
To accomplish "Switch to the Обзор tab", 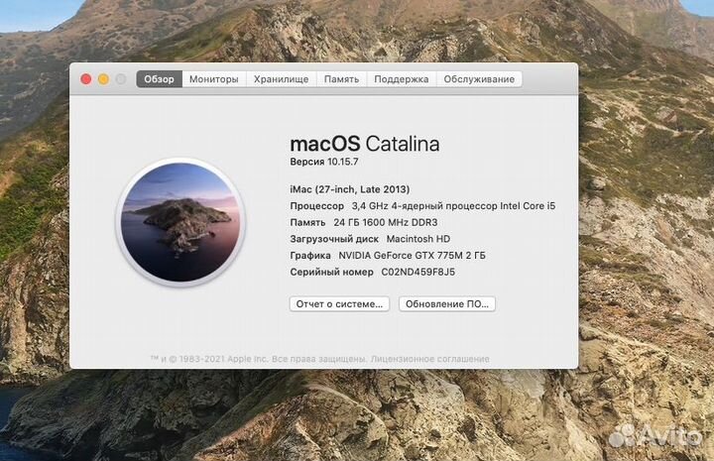I will pyautogui.click(x=159, y=79).
